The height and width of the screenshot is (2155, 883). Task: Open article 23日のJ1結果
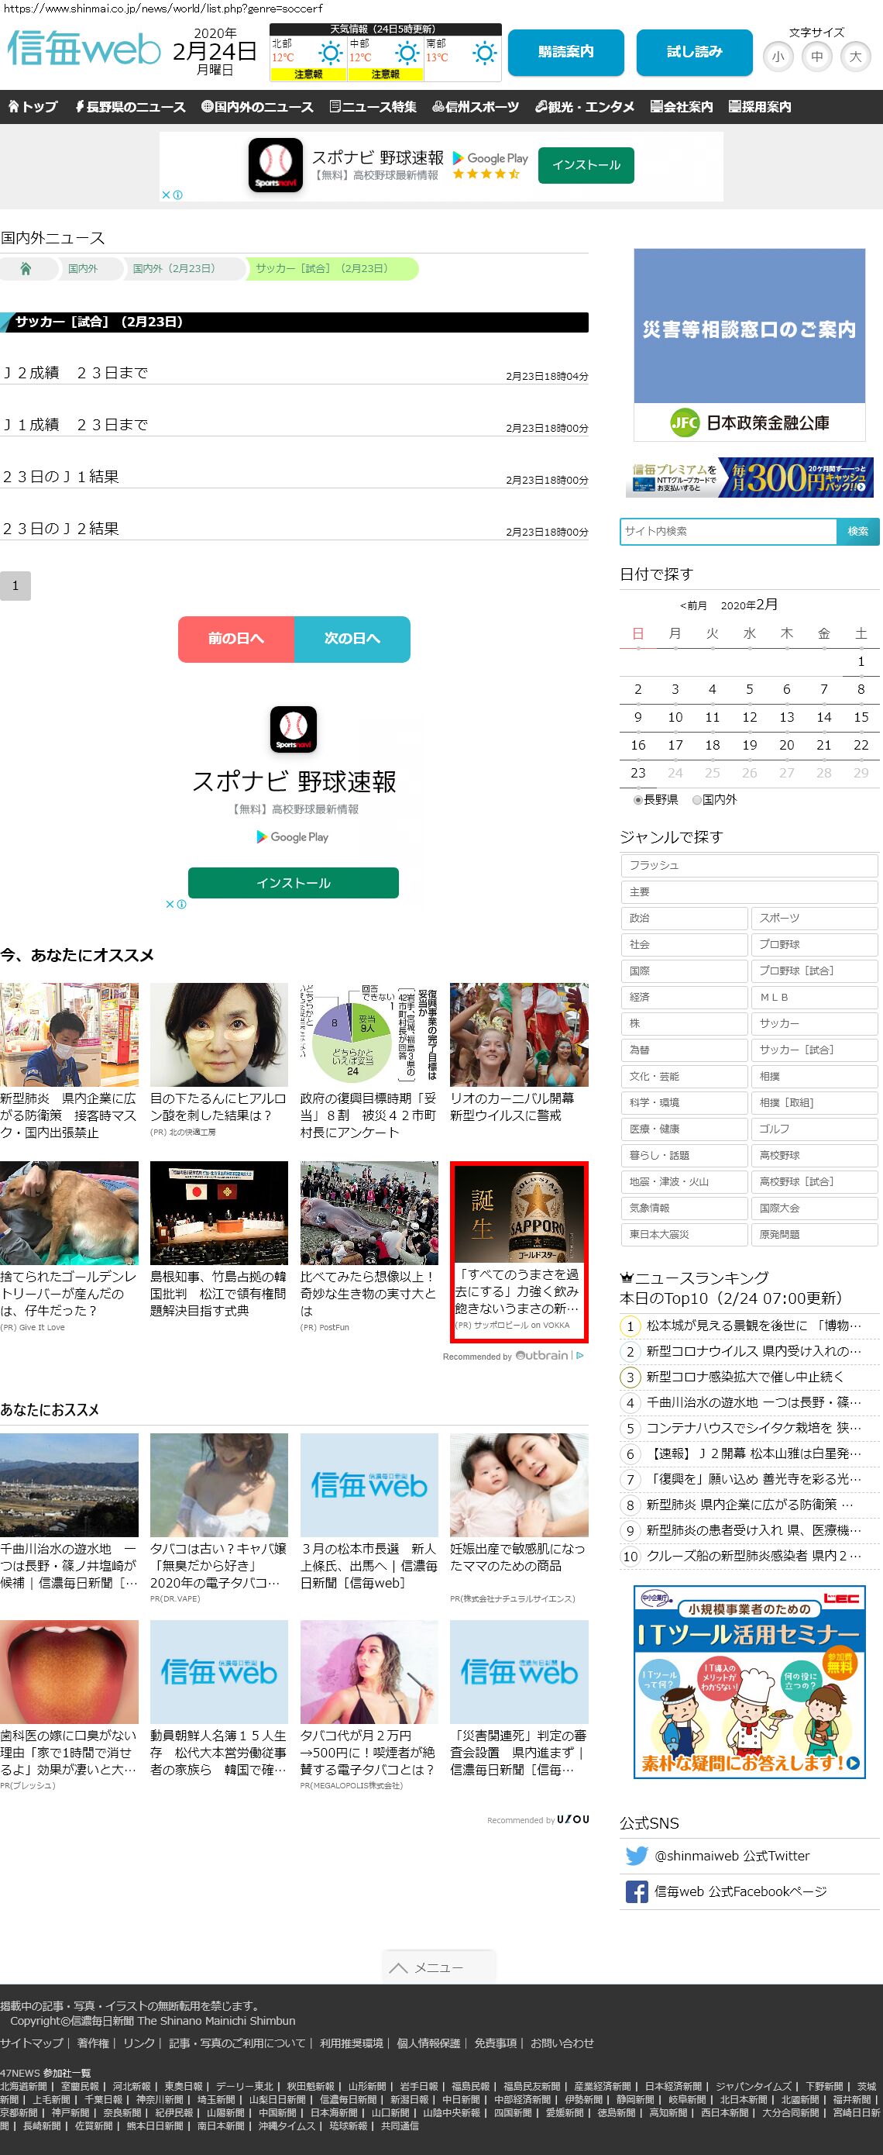[x=61, y=477]
